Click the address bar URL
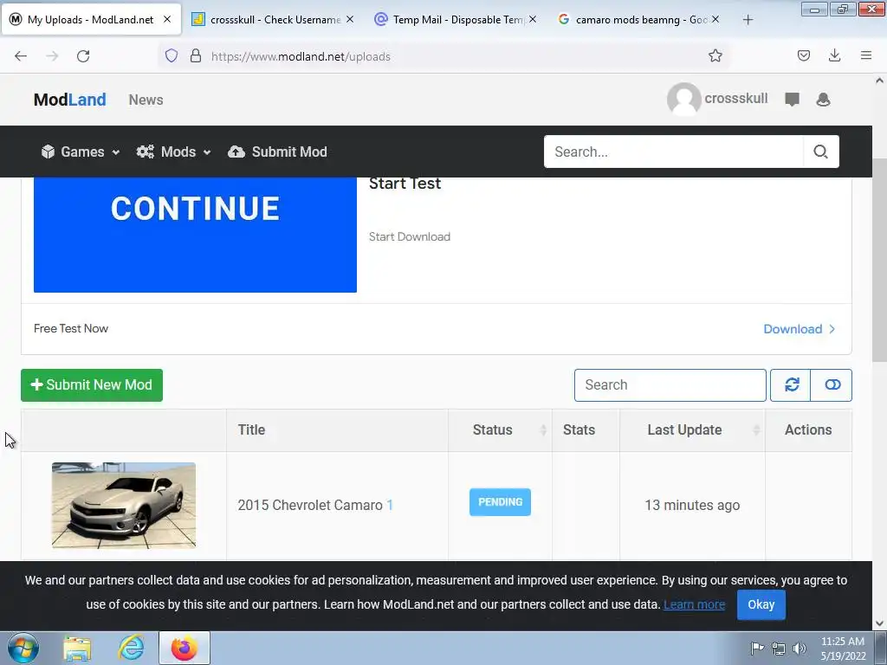 [301, 56]
